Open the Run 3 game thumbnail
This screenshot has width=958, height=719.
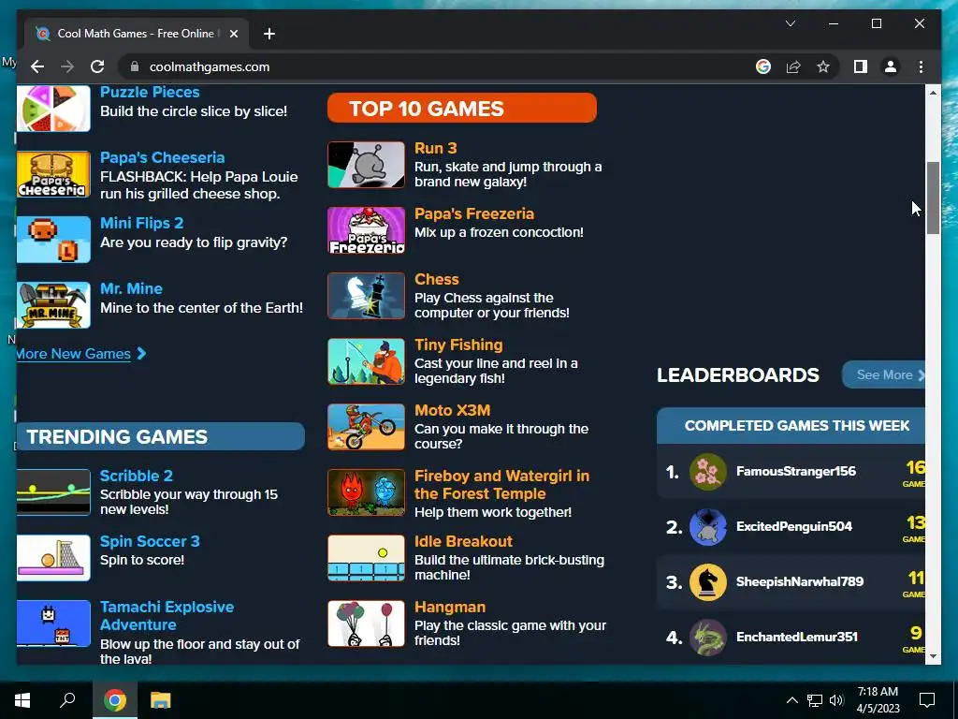coord(366,165)
